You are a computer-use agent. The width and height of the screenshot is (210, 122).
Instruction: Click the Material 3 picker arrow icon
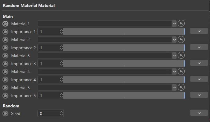181,55
